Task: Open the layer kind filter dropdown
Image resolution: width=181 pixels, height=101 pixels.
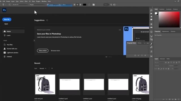Action: 160,63
